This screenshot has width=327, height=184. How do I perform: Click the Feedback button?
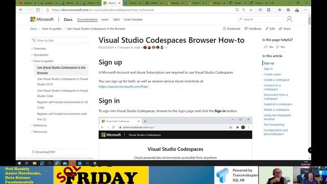tap(253, 29)
